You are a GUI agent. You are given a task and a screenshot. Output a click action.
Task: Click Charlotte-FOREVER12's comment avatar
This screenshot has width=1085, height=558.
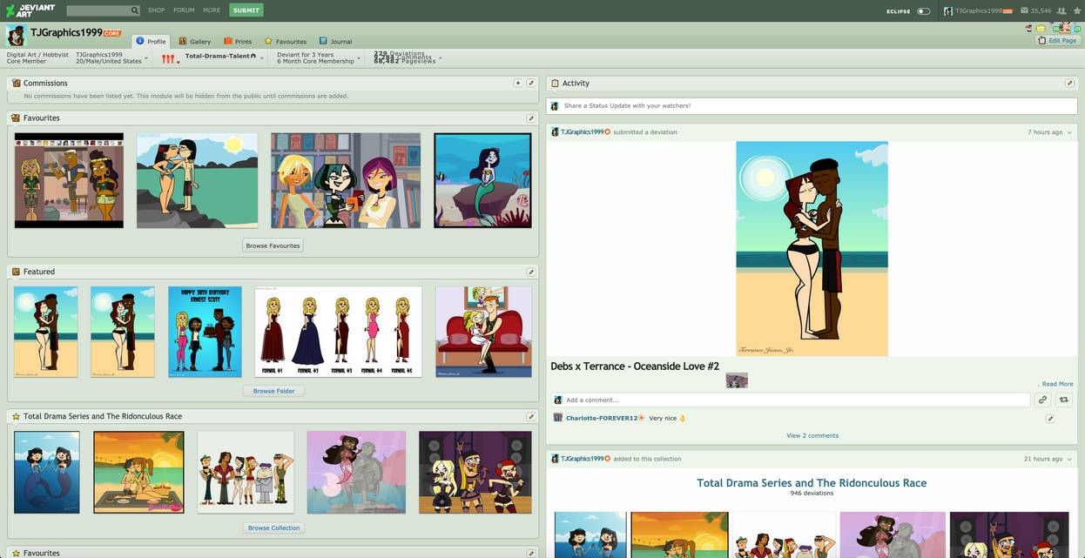click(558, 418)
